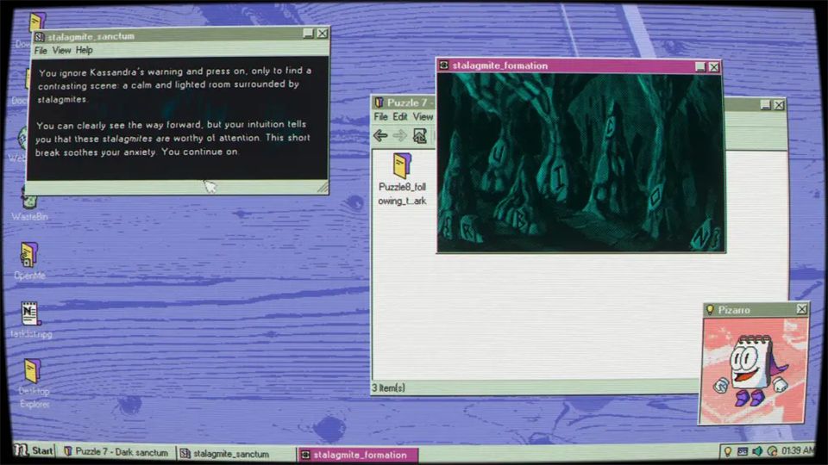This screenshot has width=828, height=465.
Task: Open View menu in stalagmite_sanctum window
Action: [x=61, y=51]
